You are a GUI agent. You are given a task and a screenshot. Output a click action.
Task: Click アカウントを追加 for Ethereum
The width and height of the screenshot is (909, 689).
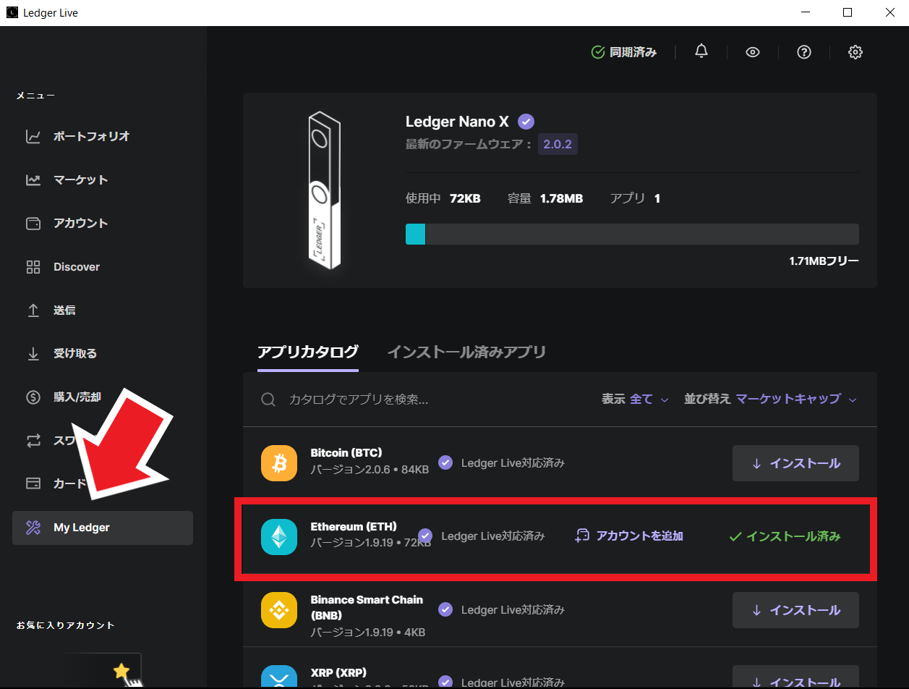629,536
